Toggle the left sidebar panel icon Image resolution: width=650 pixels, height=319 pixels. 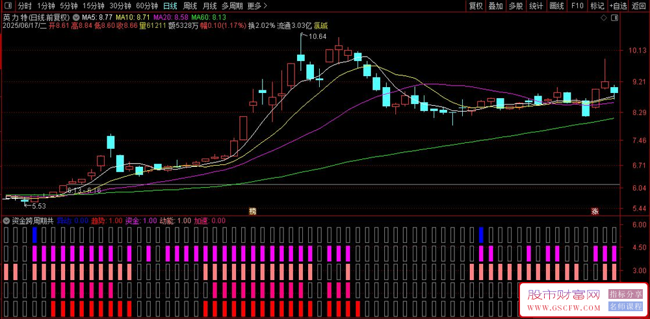[x=9, y=6]
